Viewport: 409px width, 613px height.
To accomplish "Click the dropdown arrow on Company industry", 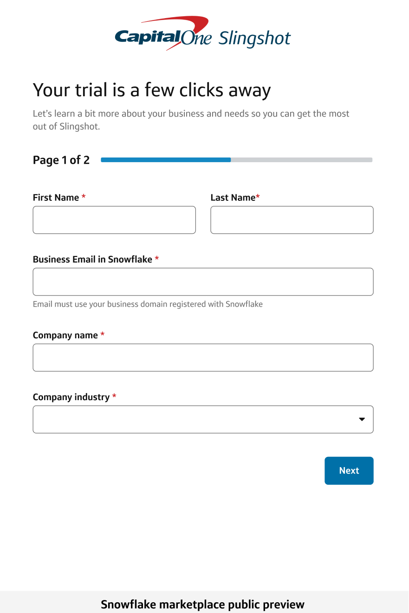I will [x=362, y=419].
